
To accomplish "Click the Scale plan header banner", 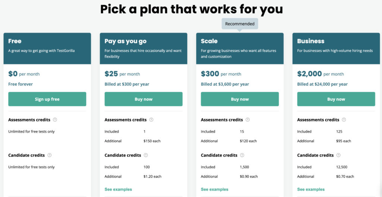I will click(x=239, y=48).
